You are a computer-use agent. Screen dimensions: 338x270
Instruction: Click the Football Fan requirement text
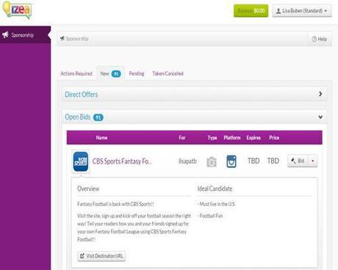tap(210, 216)
